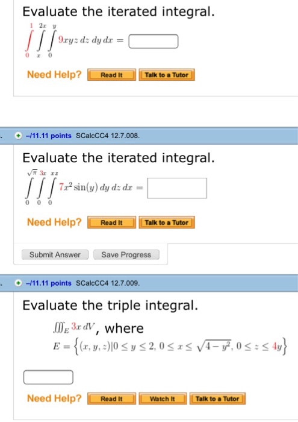Click the 7x² sin(y) integral expression

coord(84,187)
